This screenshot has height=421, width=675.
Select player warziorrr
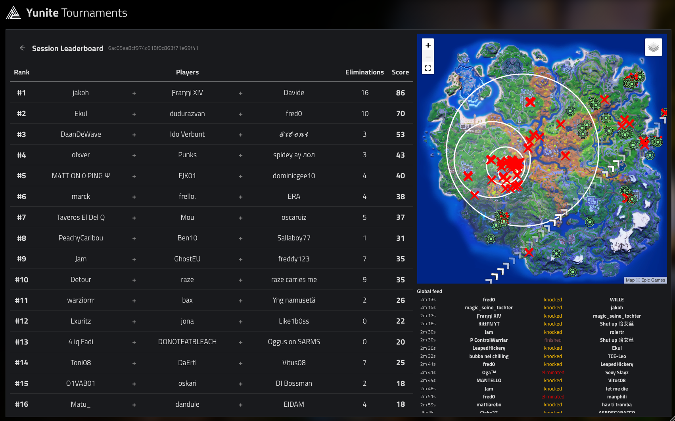[81, 300]
